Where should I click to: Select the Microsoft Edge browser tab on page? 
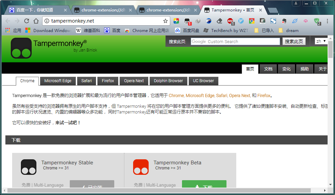pyautogui.click(x=58, y=81)
